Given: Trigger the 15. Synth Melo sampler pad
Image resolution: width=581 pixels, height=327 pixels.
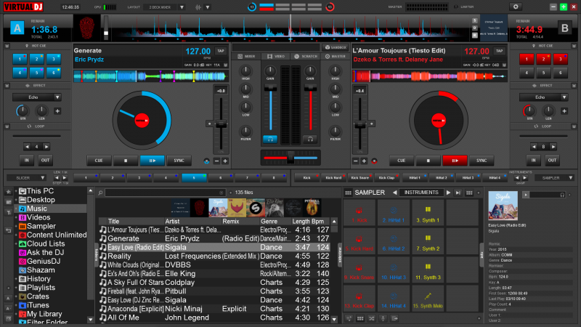Looking at the screenshot, I should click(x=428, y=299).
